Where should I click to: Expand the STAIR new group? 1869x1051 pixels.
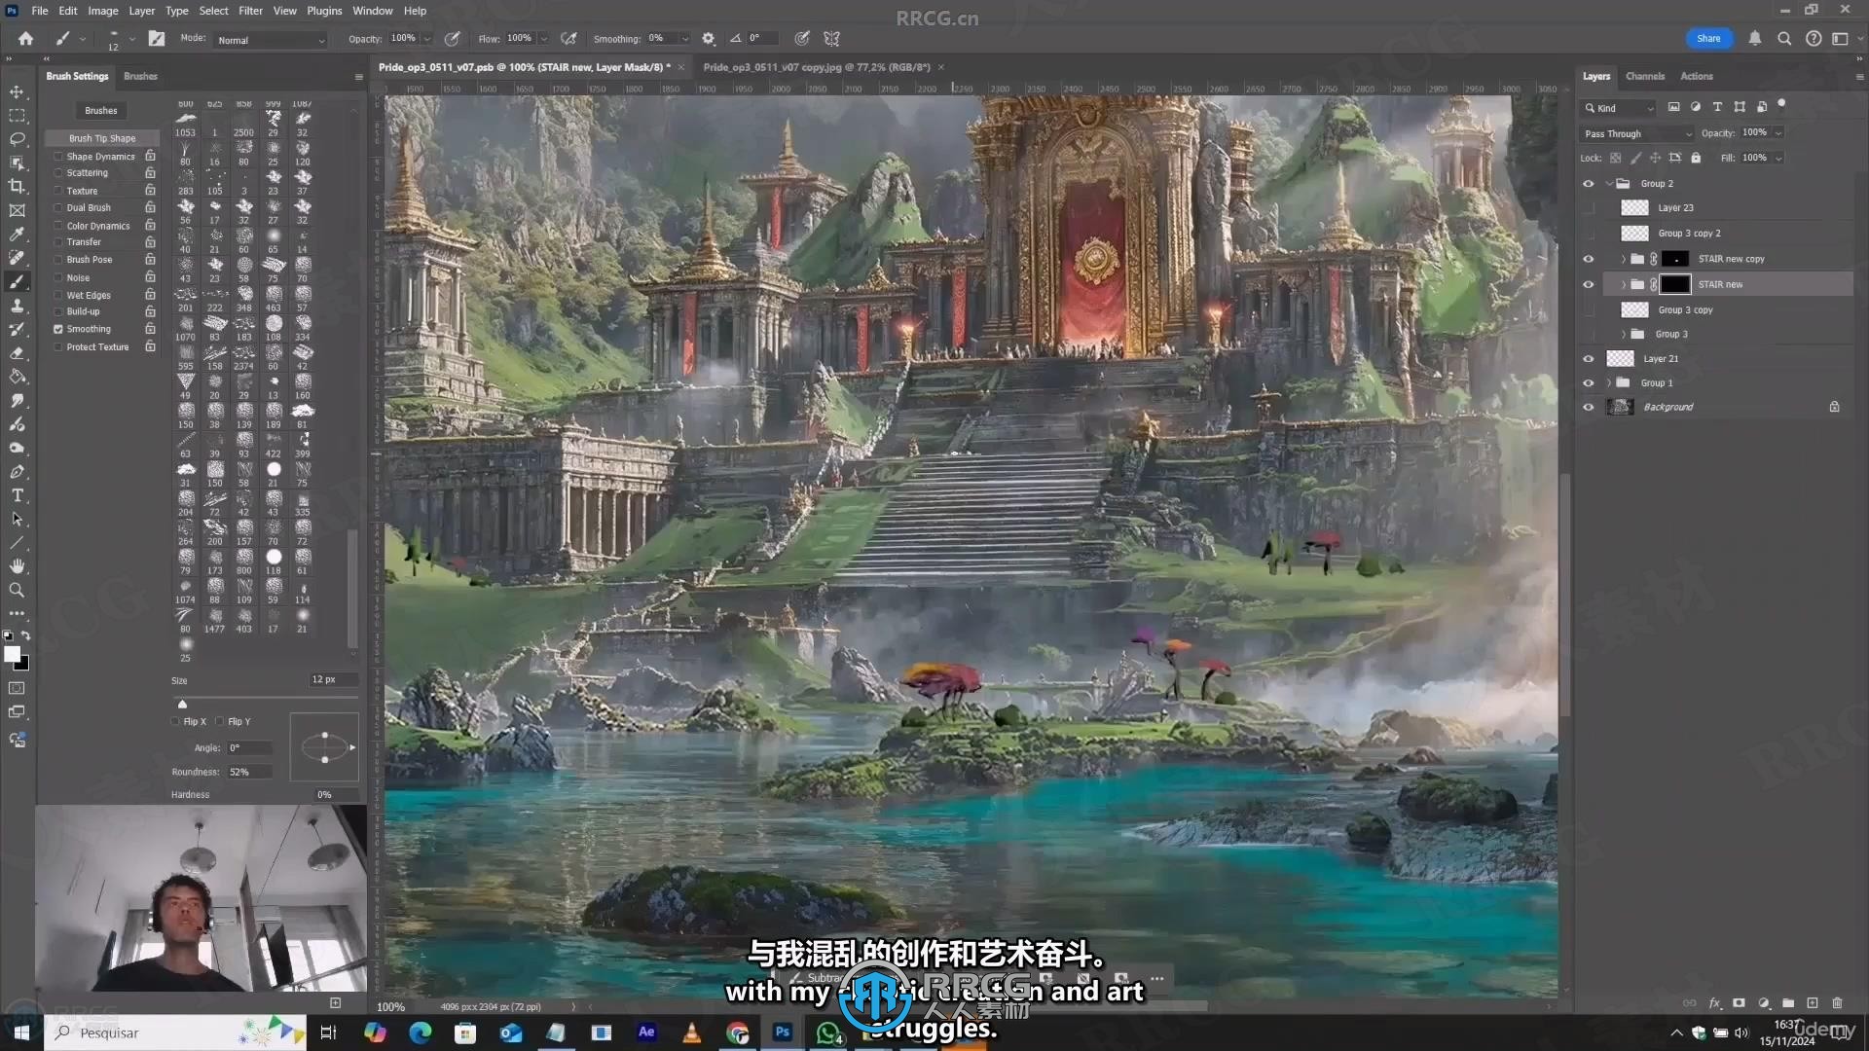(1624, 285)
